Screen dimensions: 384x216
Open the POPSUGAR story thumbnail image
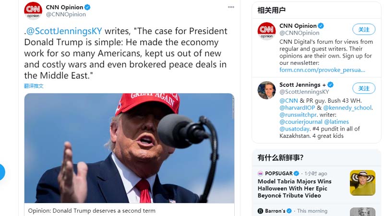[363, 183]
